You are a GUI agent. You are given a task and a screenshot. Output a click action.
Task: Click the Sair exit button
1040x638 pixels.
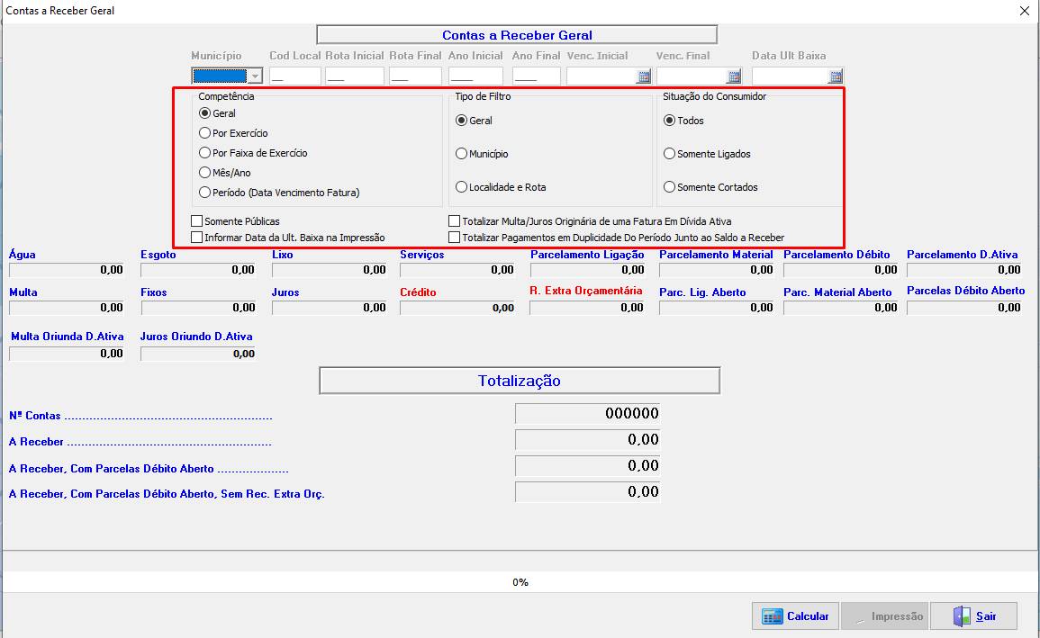pyautogui.click(x=974, y=616)
